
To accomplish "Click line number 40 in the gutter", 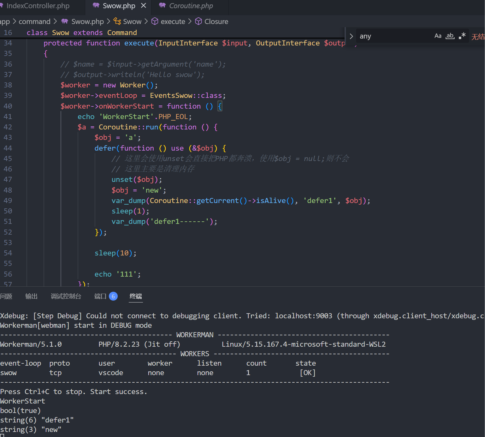I will (8, 106).
